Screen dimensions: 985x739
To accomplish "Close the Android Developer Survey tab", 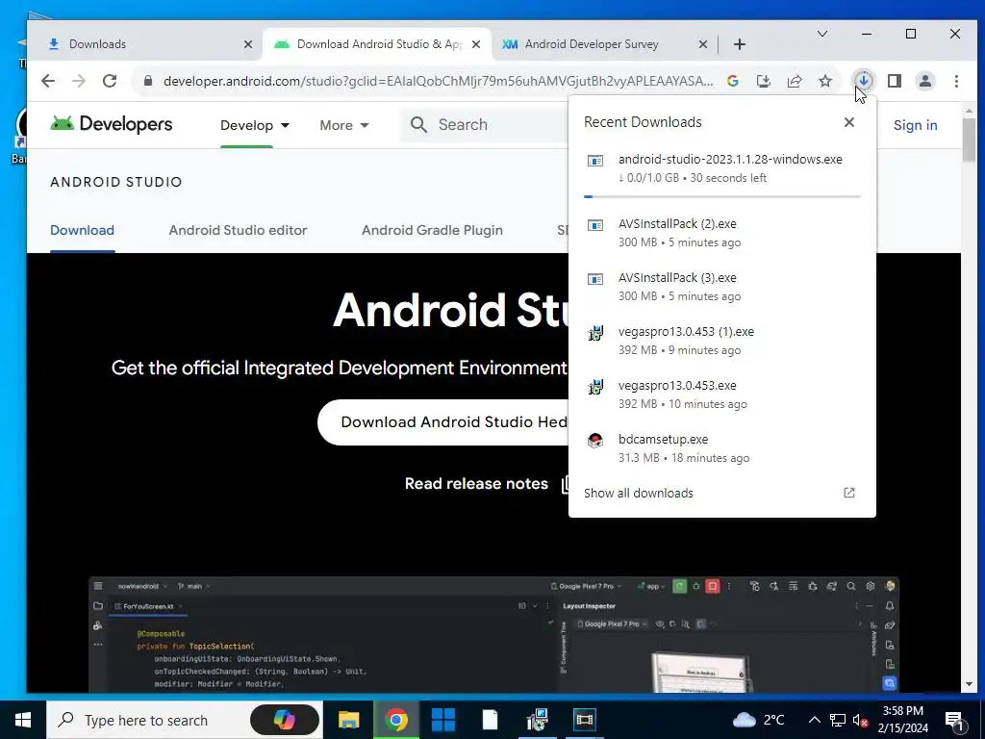I will (703, 44).
